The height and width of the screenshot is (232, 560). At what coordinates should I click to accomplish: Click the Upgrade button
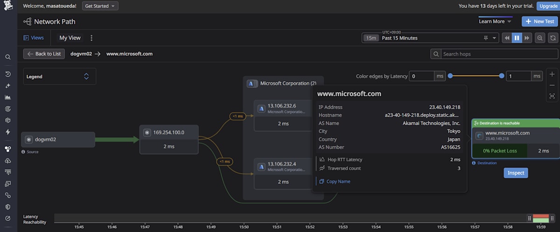(547, 6)
